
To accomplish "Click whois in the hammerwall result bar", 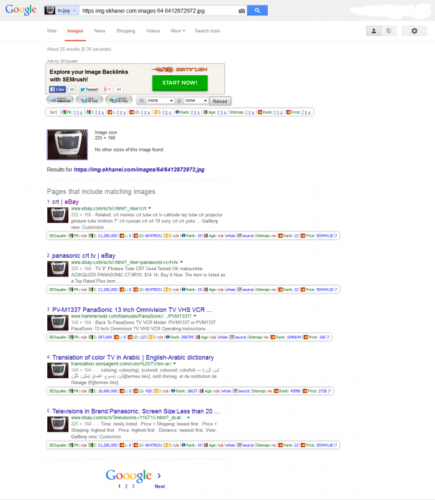I will [222, 337].
